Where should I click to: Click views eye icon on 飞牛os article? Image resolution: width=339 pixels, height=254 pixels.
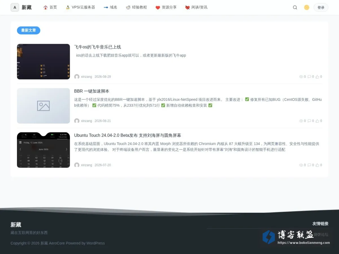tap(301, 77)
